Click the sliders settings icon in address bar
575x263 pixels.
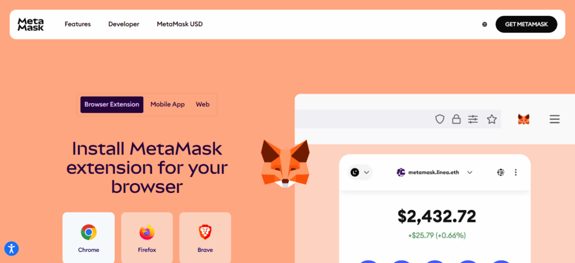[x=473, y=119]
